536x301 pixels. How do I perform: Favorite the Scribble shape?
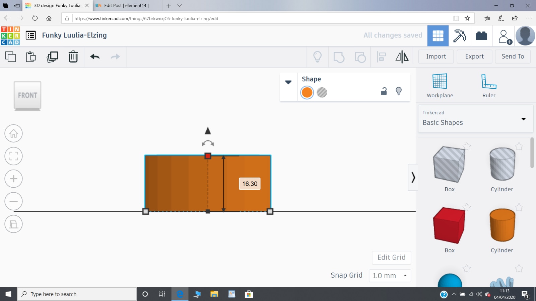point(519,268)
